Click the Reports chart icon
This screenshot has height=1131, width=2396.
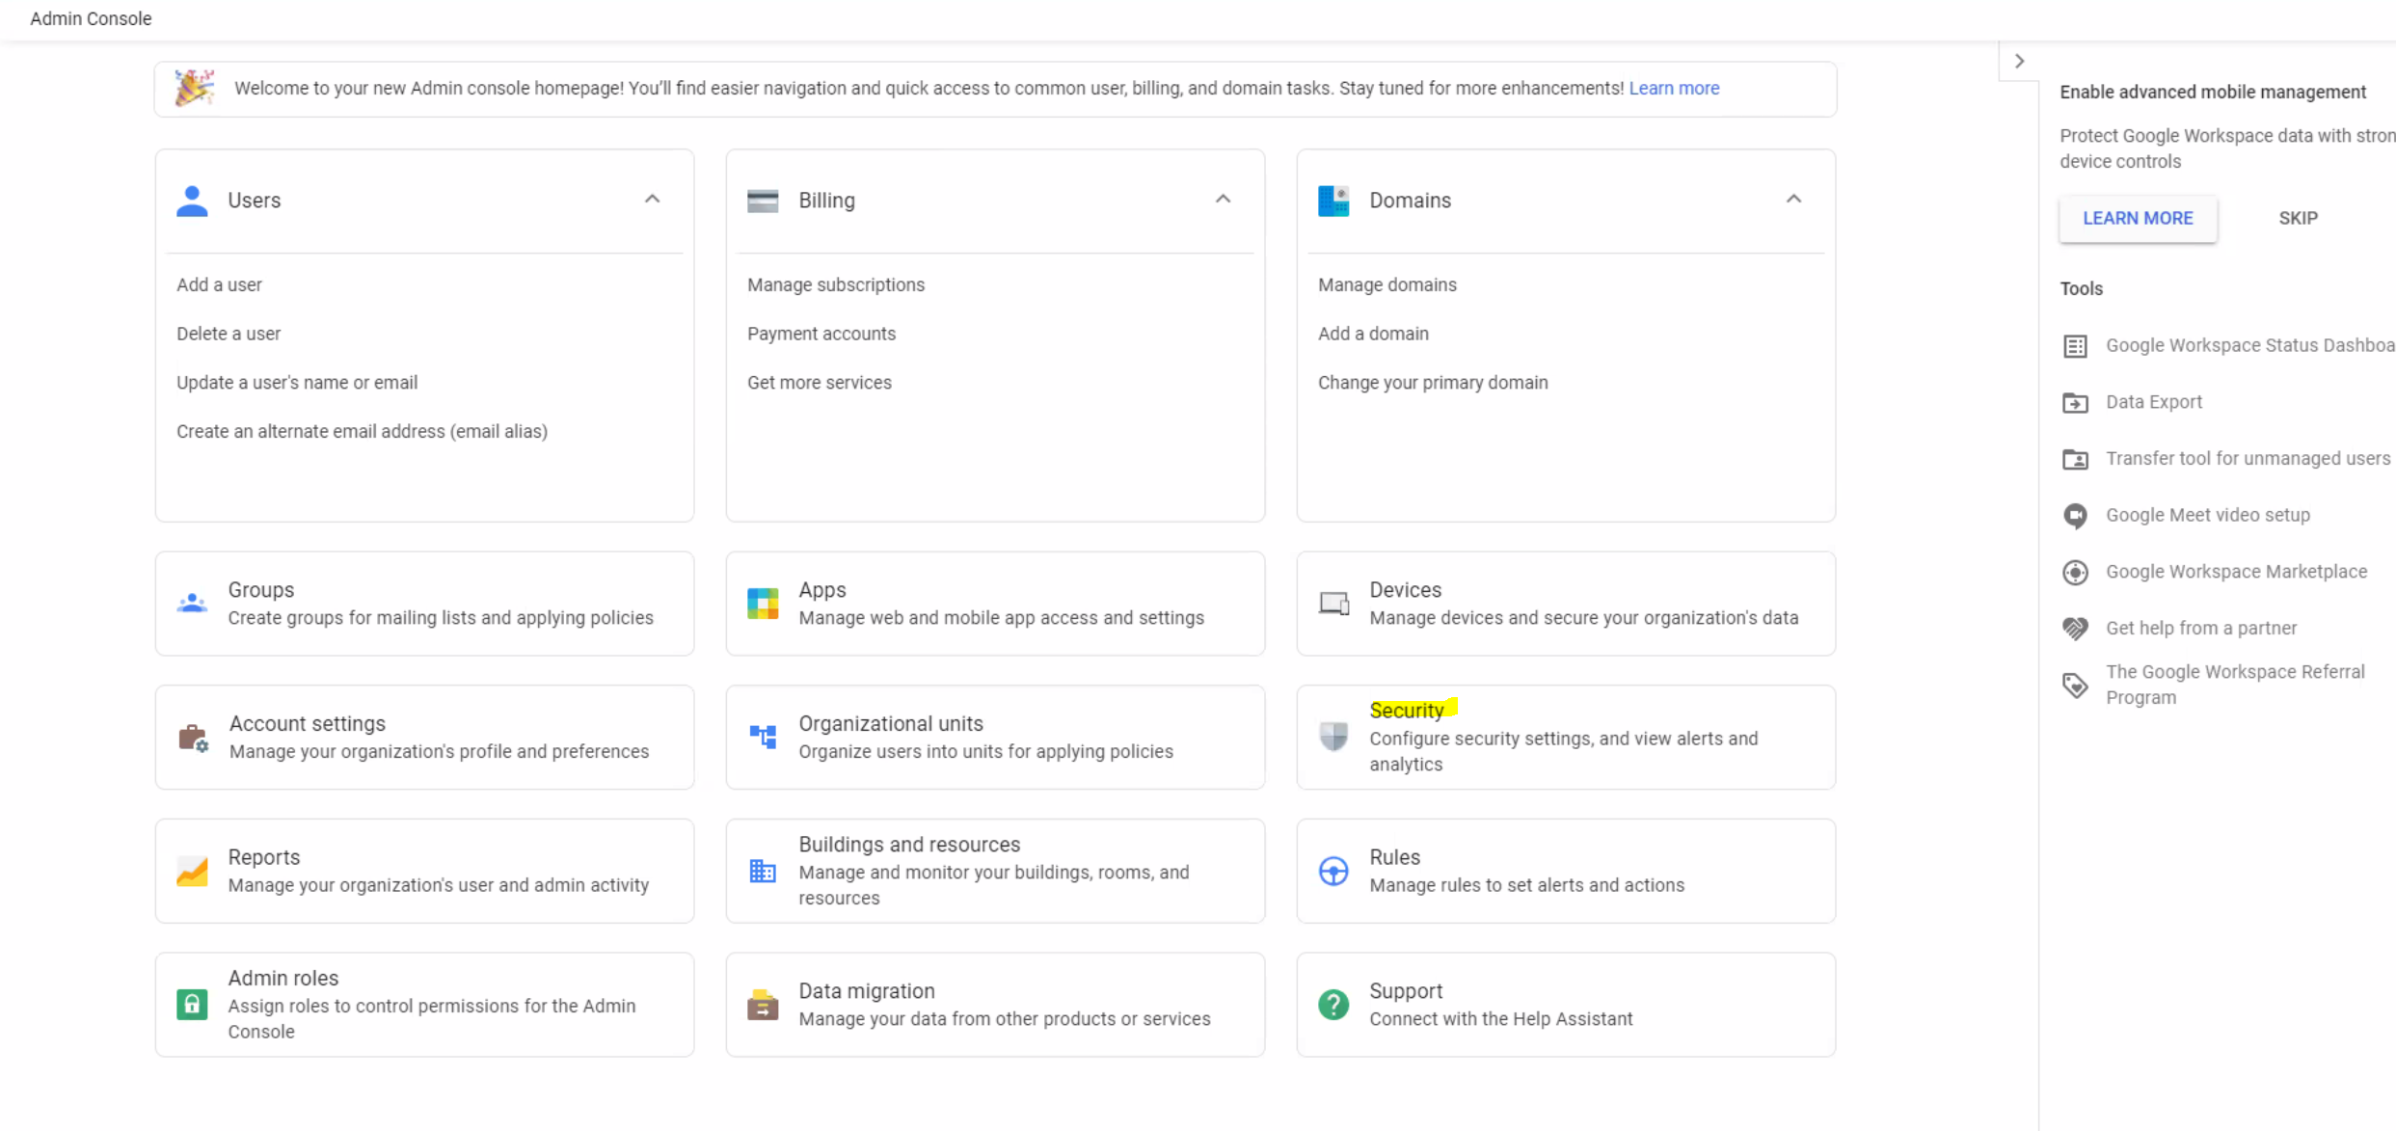coord(192,871)
